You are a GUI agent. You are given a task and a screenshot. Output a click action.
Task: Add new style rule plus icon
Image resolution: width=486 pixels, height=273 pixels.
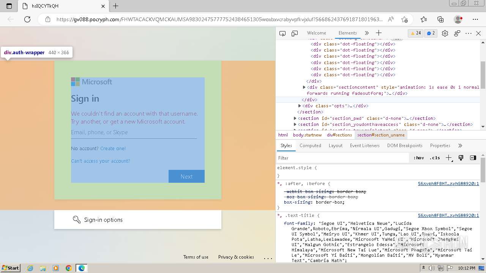(449, 158)
